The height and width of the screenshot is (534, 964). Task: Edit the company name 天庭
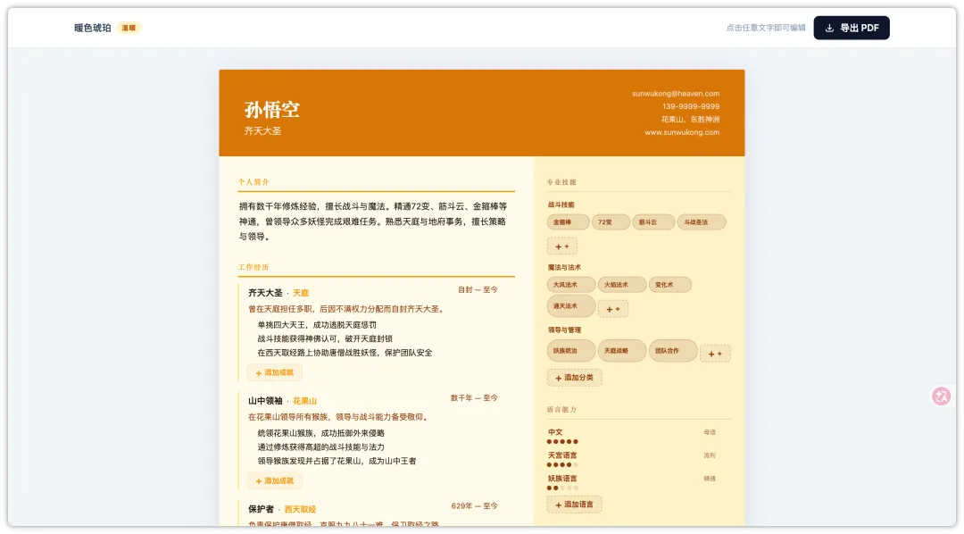[x=301, y=294]
